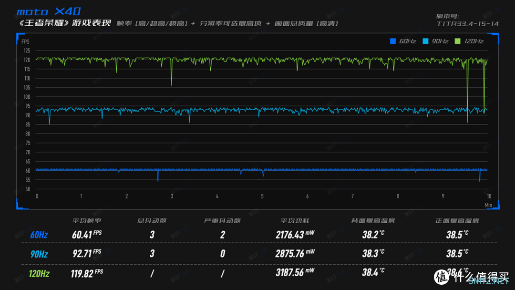Image resolution: width=515 pixels, height=290 pixels.
Task: Click the 60Hz severe jitter count 2
Action: [223, 235]
